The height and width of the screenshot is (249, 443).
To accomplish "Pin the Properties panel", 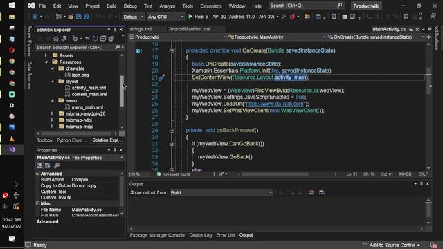I will (115, 150).
